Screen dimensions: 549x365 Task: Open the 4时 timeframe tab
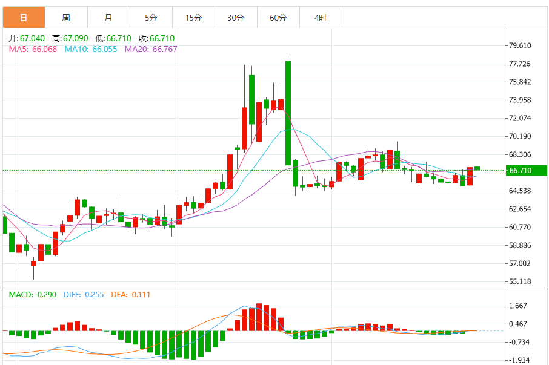tap(321, 18)
